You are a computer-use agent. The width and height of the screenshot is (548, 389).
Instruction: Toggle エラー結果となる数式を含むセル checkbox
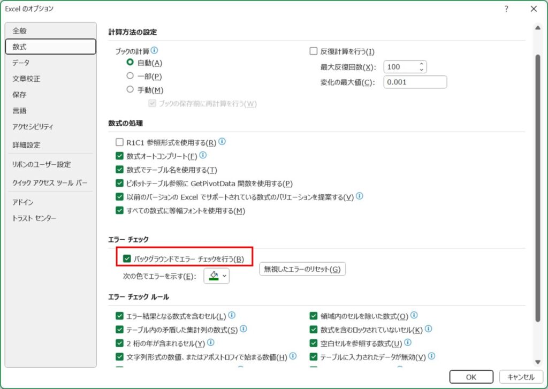[x=119, y=316]
